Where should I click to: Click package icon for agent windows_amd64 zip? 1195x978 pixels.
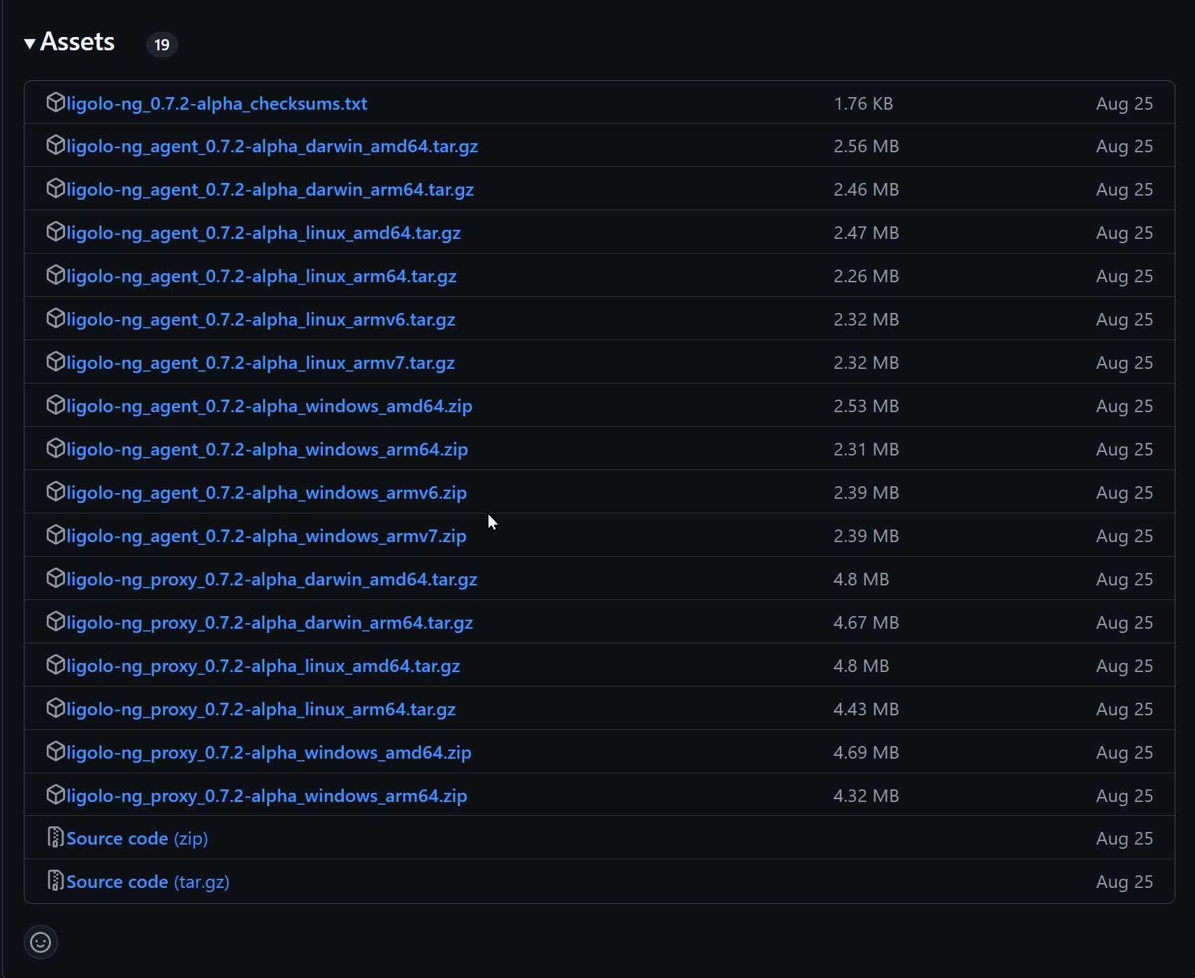click(x=55, y=405)
